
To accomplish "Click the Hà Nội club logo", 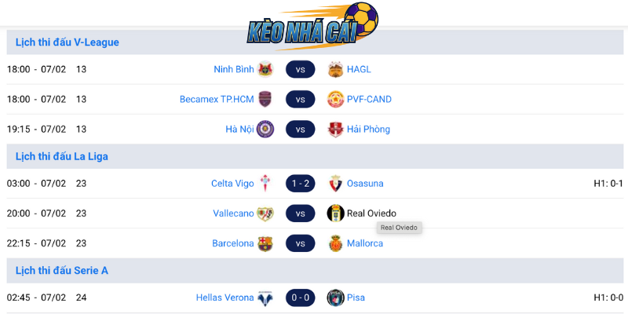I will [x=265, y=130].
